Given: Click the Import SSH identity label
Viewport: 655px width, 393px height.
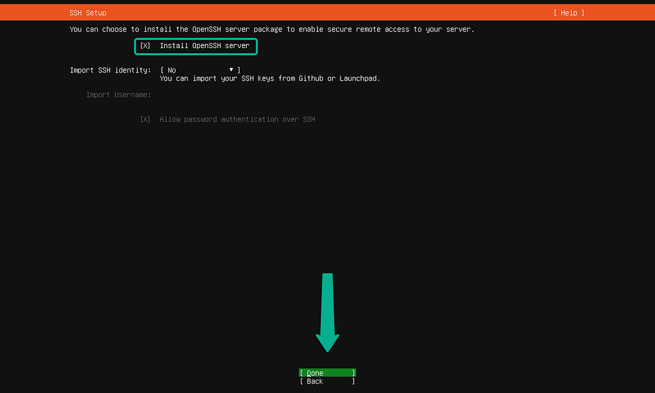Looking at the screenshot, I should click(110, 70).
